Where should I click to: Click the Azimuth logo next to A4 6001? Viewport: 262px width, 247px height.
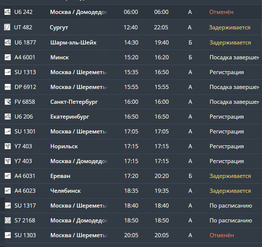pos(8,58)
